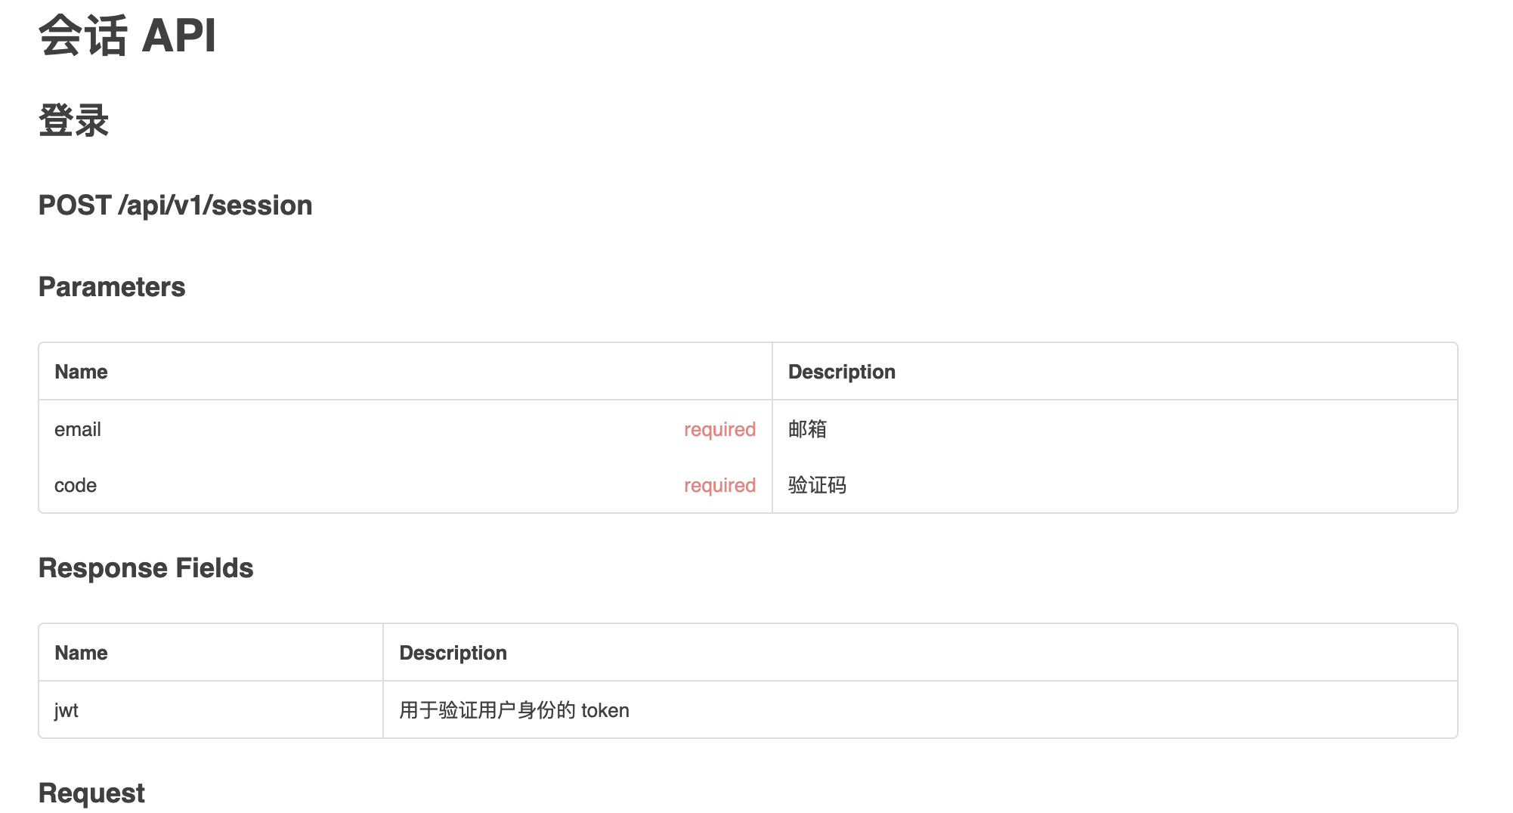Click the POST /api/v1/session endpoint heading
The image size is (1513, 813).
(175, 206)
